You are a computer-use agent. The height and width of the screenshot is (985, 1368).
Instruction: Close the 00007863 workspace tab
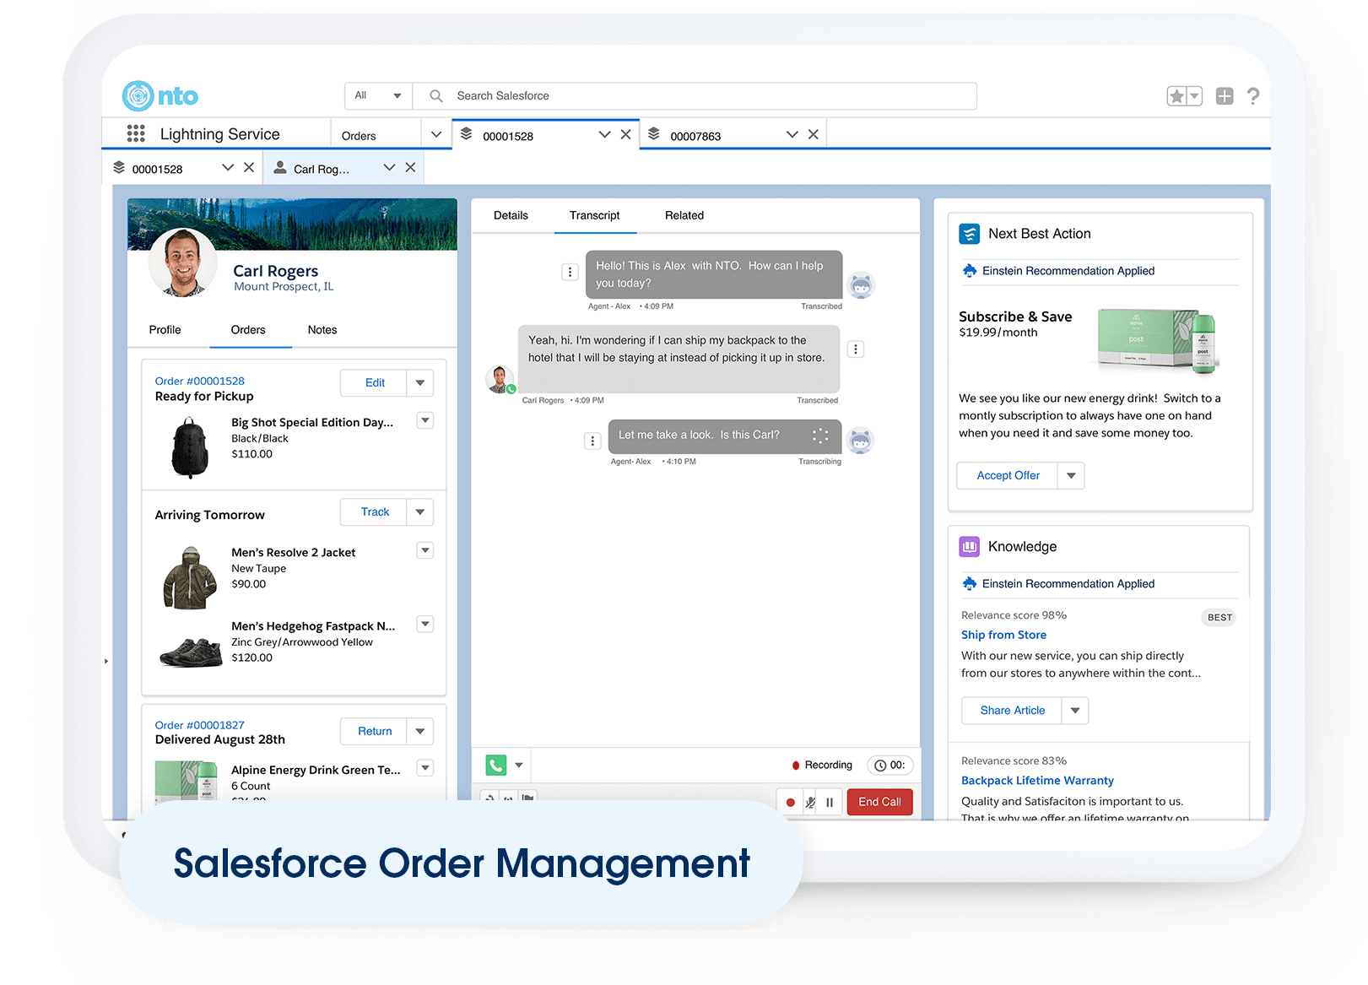(x=813, y=134)
